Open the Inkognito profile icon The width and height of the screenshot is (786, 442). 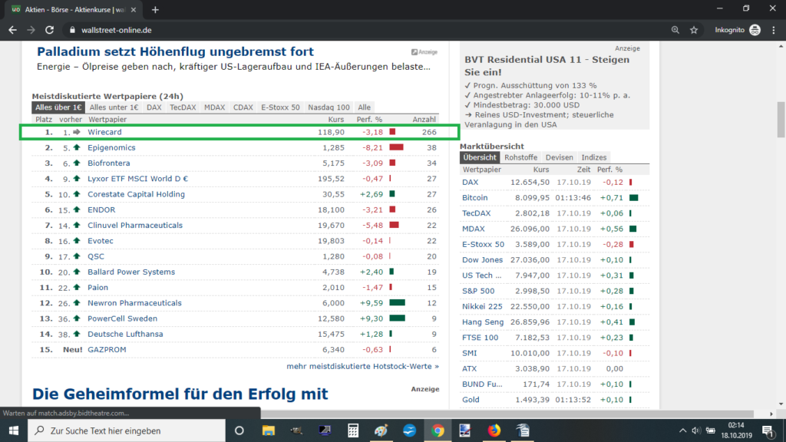coord(755,30)
